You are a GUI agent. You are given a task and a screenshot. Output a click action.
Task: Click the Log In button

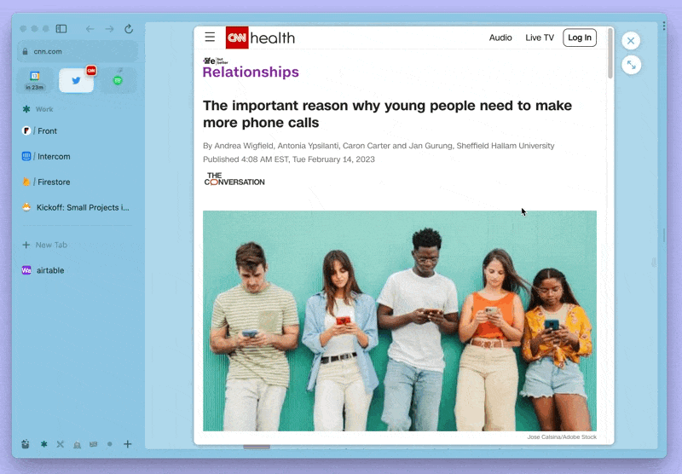580,38
